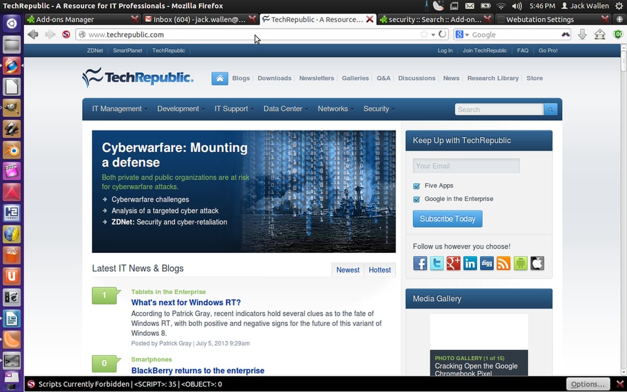Open the Downloads arrow in the toolbar
The image size is (627, 392).
(582, 34)
